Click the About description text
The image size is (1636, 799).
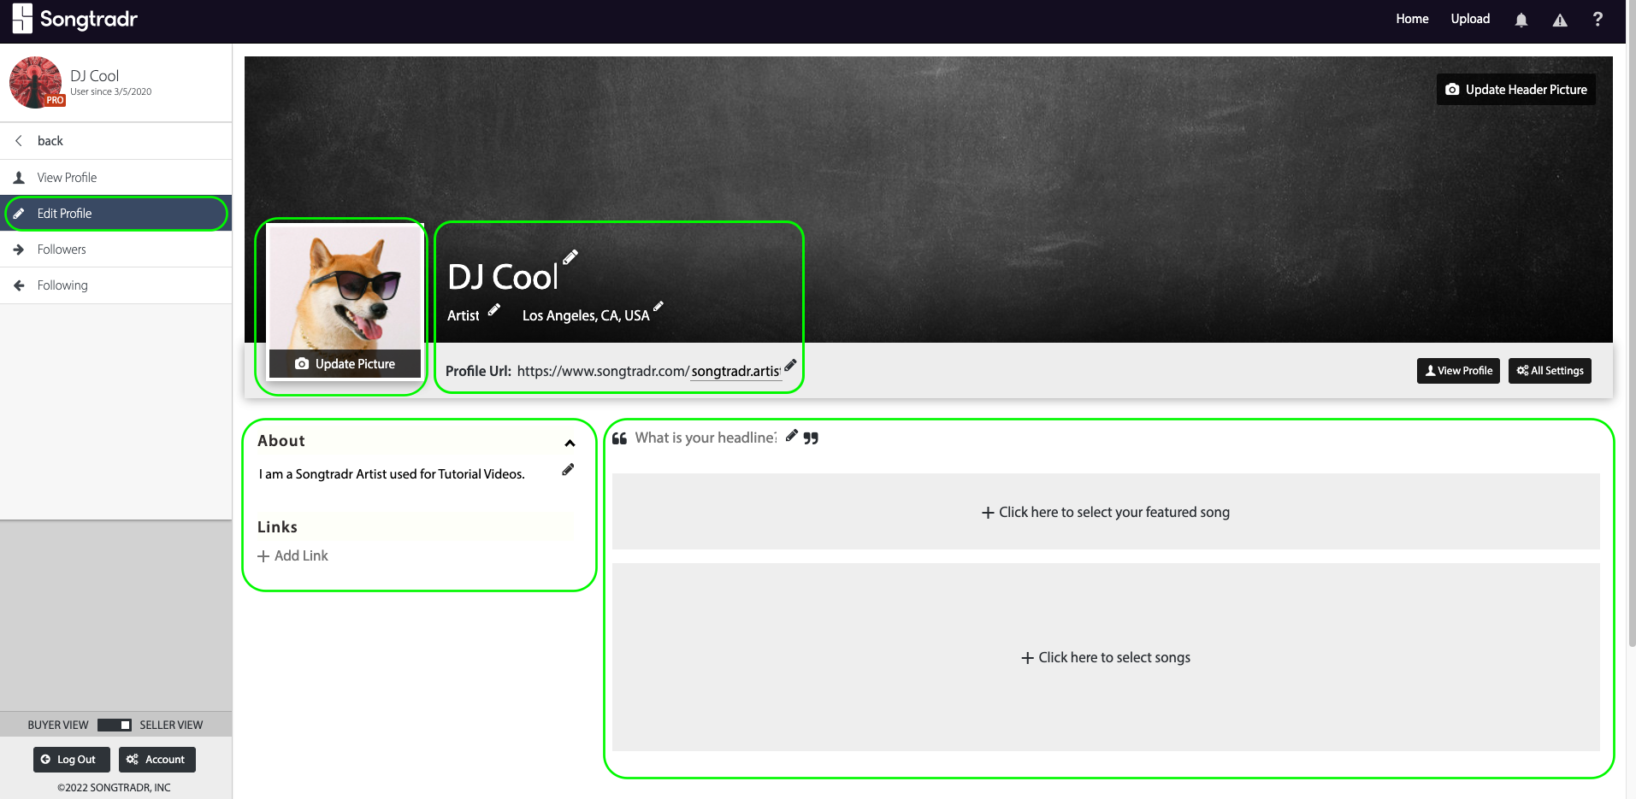(392, 474)
